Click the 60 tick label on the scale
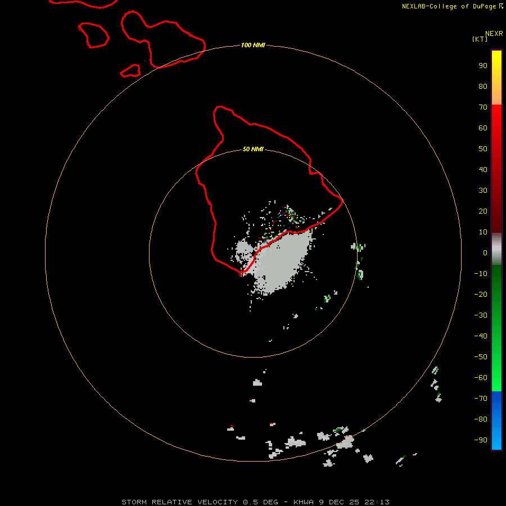The height and width of the screenshot is (506, 506). pyautogui.click(x=483, y=128)
